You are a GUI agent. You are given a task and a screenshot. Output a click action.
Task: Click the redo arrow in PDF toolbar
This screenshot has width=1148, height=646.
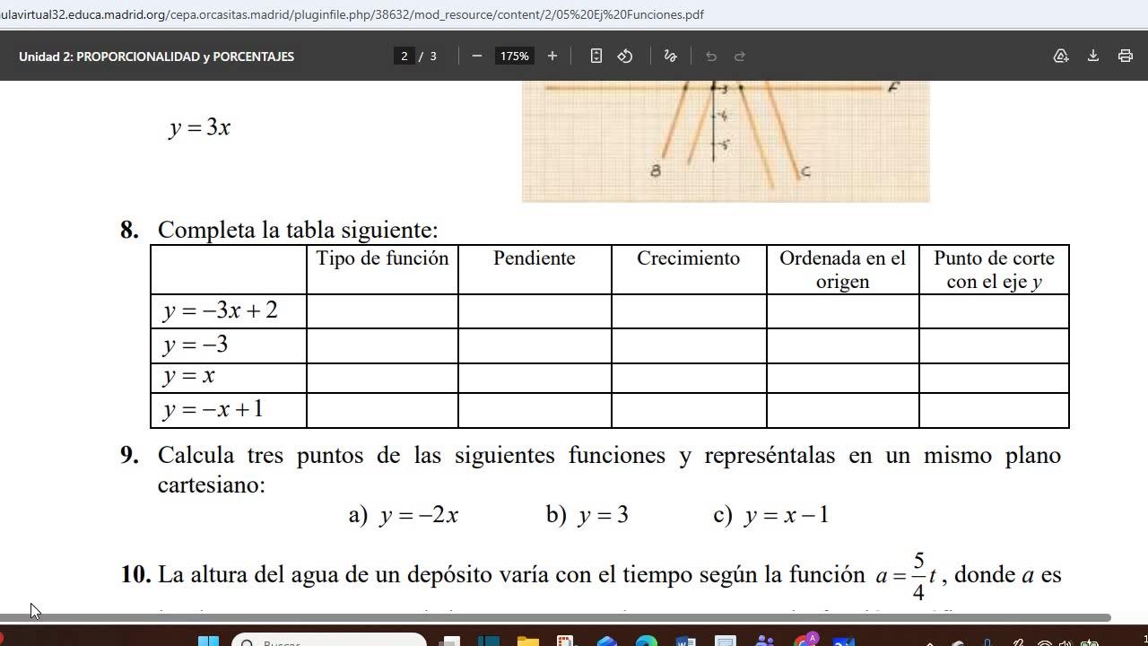coord(740,56)
